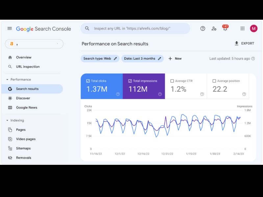Open the property selector dropdown
Viewport: 263px width, 197px height.
tap(34, 44)
